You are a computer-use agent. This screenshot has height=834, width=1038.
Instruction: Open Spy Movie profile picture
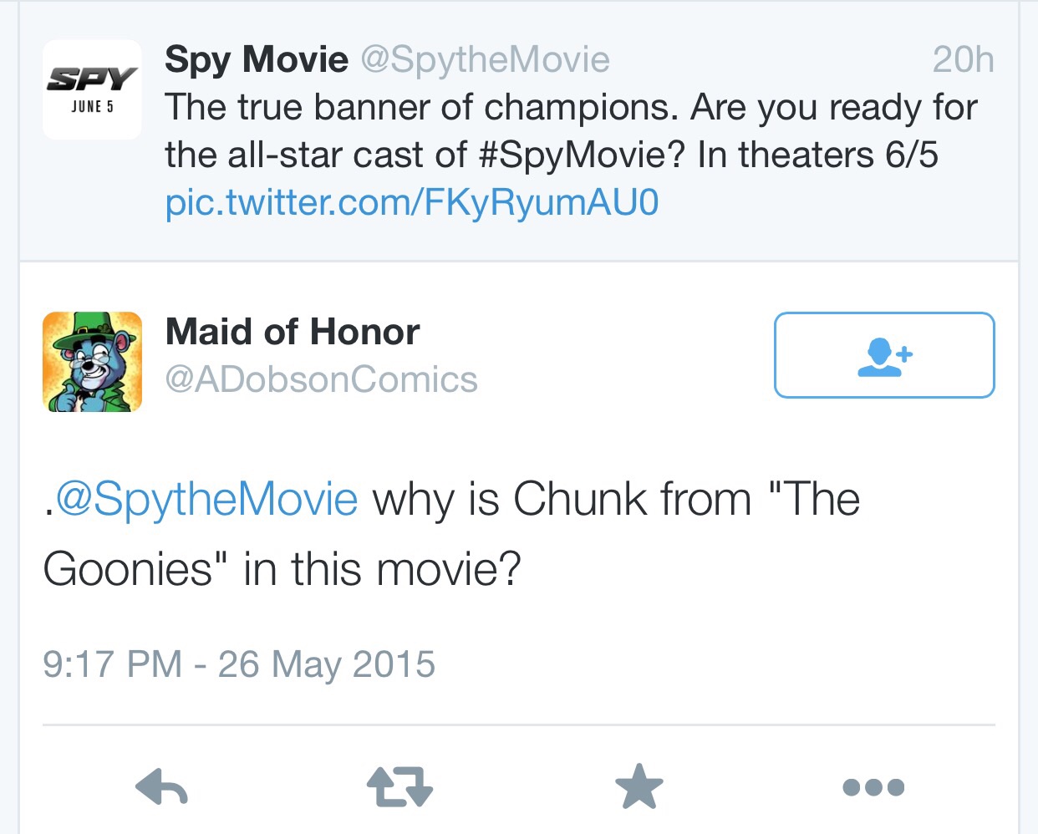pyautogui.click(x=92, y=89)
